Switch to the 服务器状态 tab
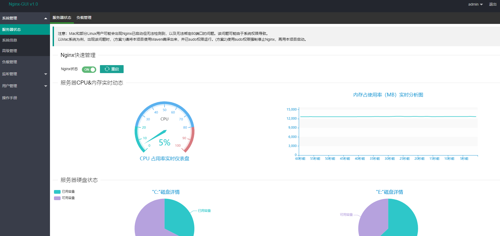This screenshot has width=500, height=236. (x=62, y=18)
